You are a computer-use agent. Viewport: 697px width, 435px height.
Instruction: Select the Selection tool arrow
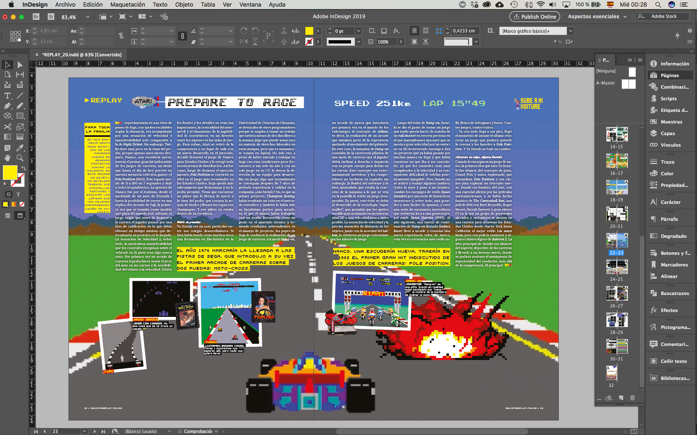point(7,65)
